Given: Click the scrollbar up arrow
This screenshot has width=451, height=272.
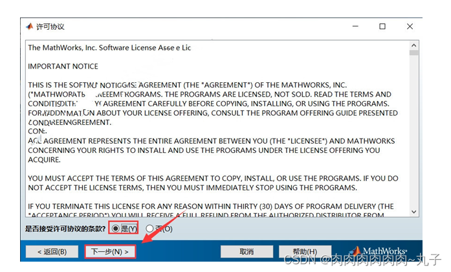Looking at the screenshot, I should (414, 45).
